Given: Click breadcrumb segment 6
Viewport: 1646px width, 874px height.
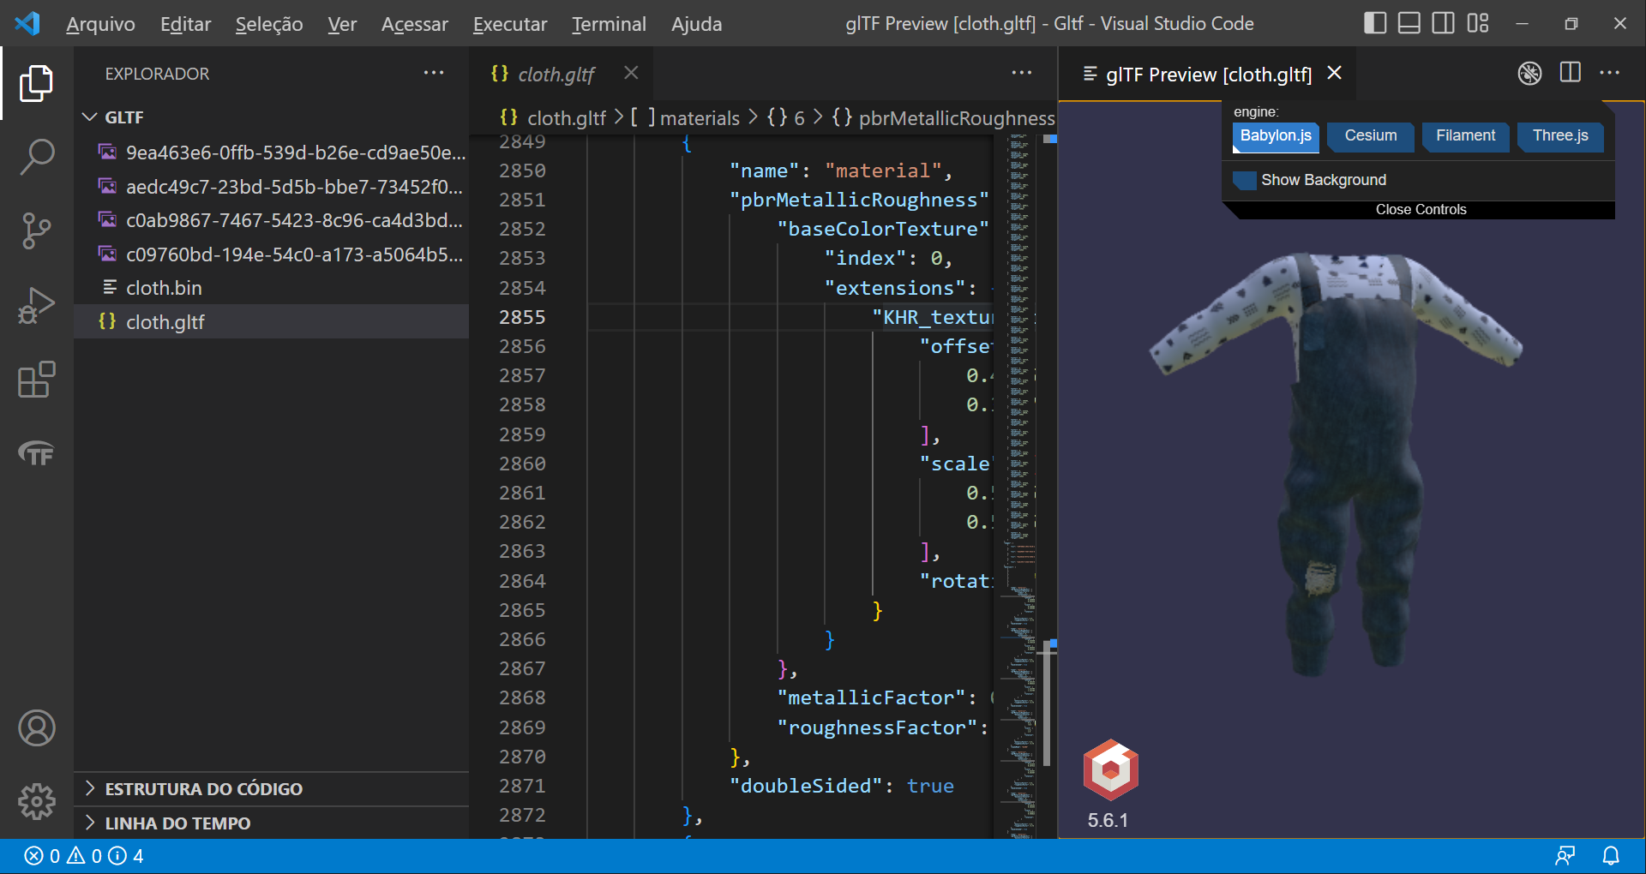Looking at the screenshot, I should click(787, 118).
